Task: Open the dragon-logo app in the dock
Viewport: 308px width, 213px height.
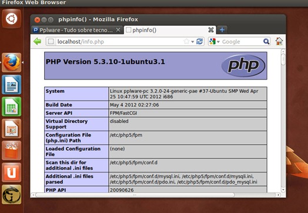Action: pyautogui.click(x=11, y=195)
